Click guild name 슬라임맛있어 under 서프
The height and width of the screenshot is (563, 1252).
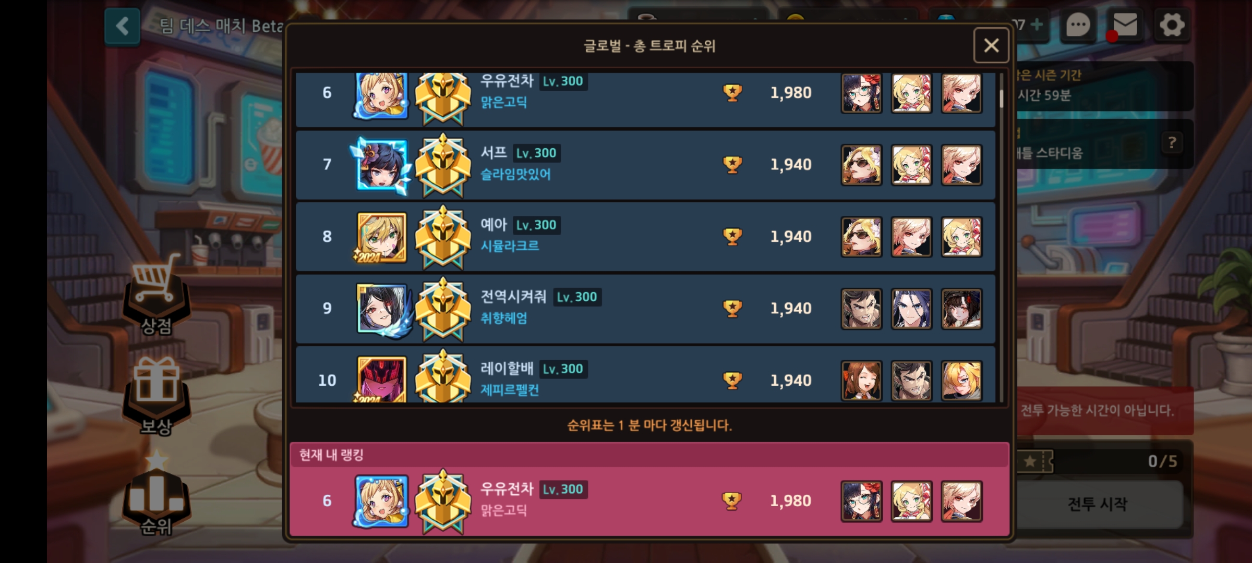(x=515, y=174)
